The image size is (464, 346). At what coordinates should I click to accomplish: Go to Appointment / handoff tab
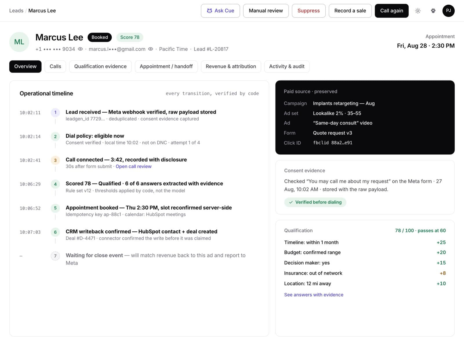coord(166,66)
